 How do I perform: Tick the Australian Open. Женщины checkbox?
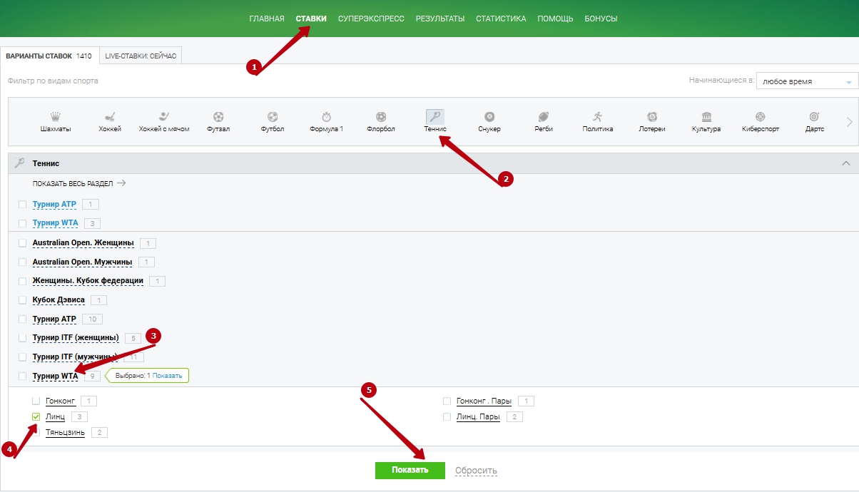(23, 243)
